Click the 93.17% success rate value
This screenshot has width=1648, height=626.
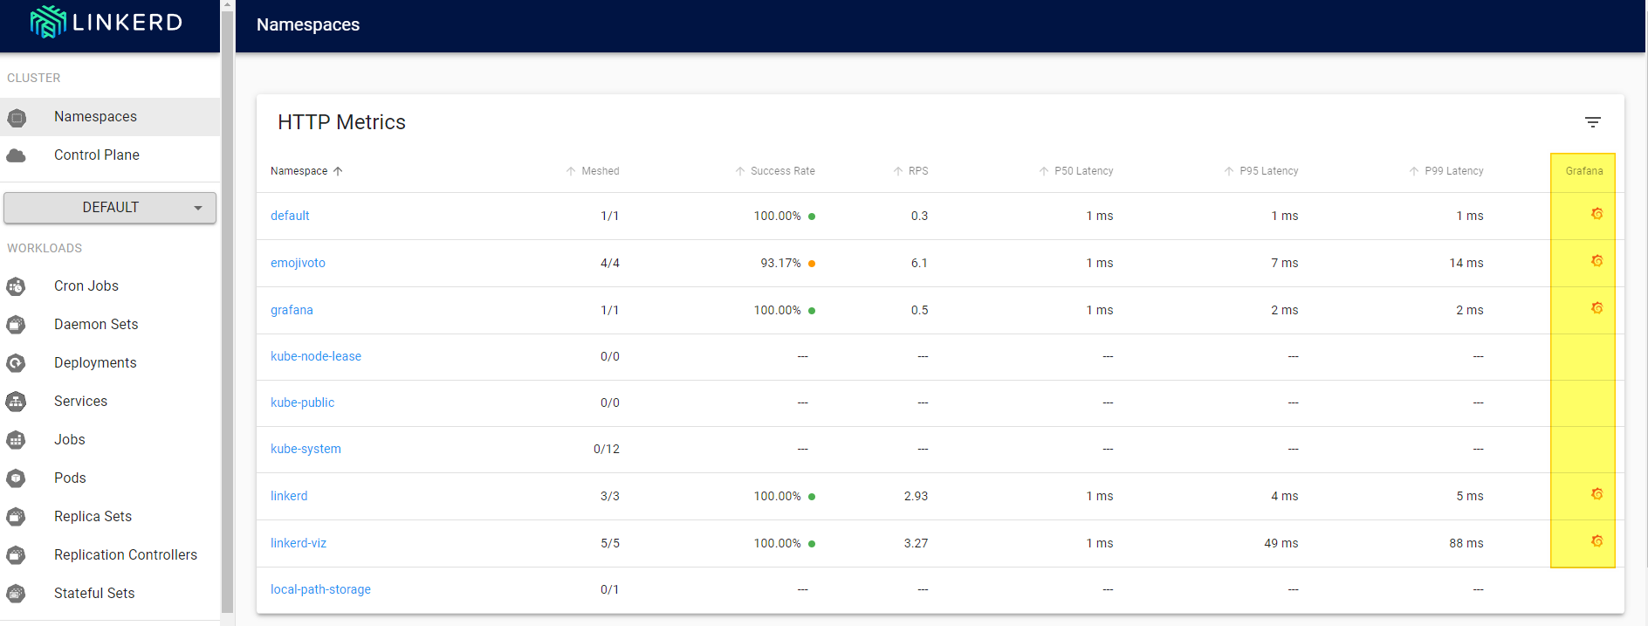pyautogui.click(x=780, y=263)
